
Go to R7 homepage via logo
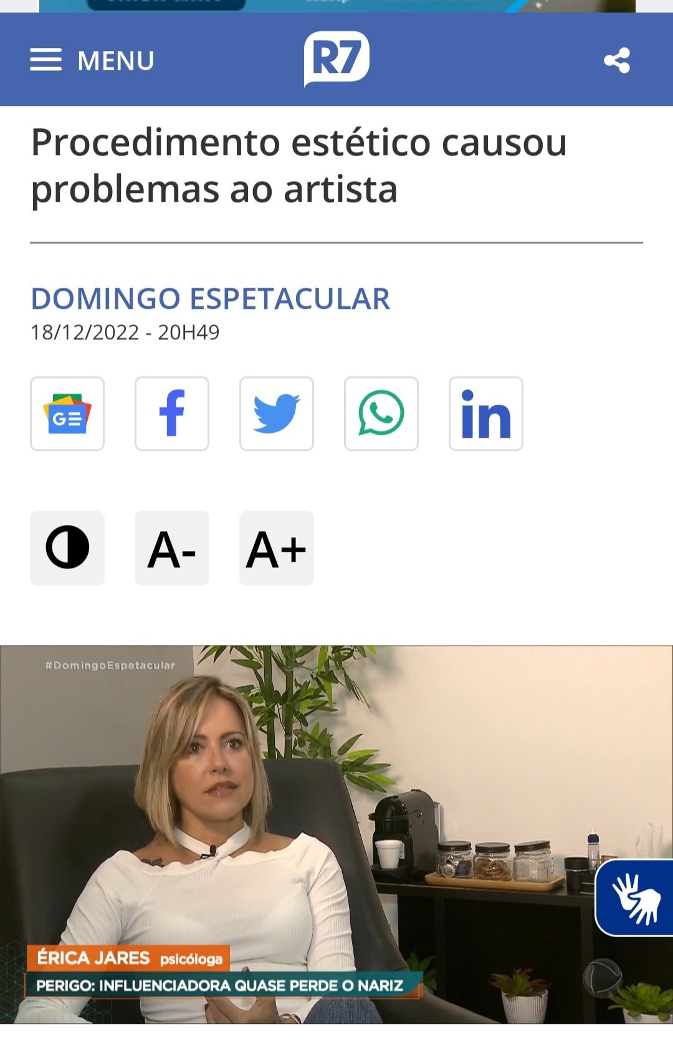click(x=336, y=59)
